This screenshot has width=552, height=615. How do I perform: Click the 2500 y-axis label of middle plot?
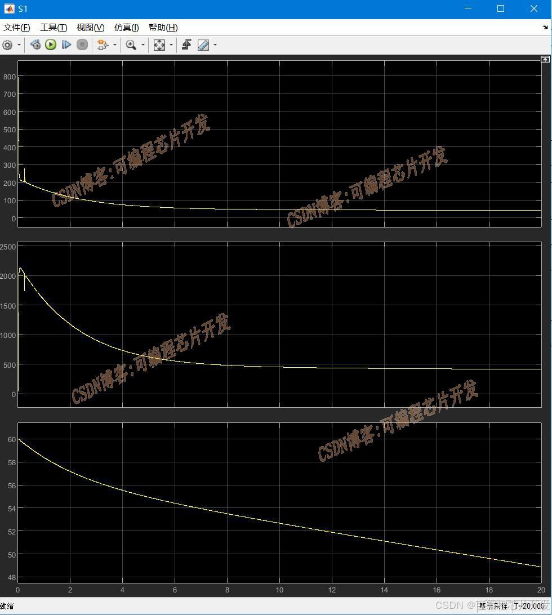pyautogui.click(x=8, y=247)
